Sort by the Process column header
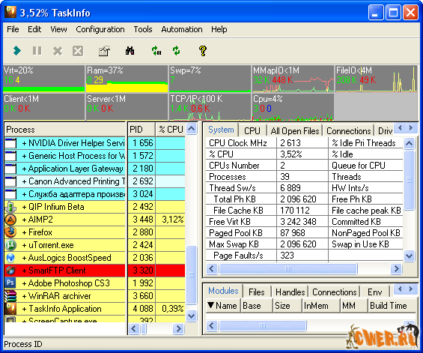 tap(65, 130)
